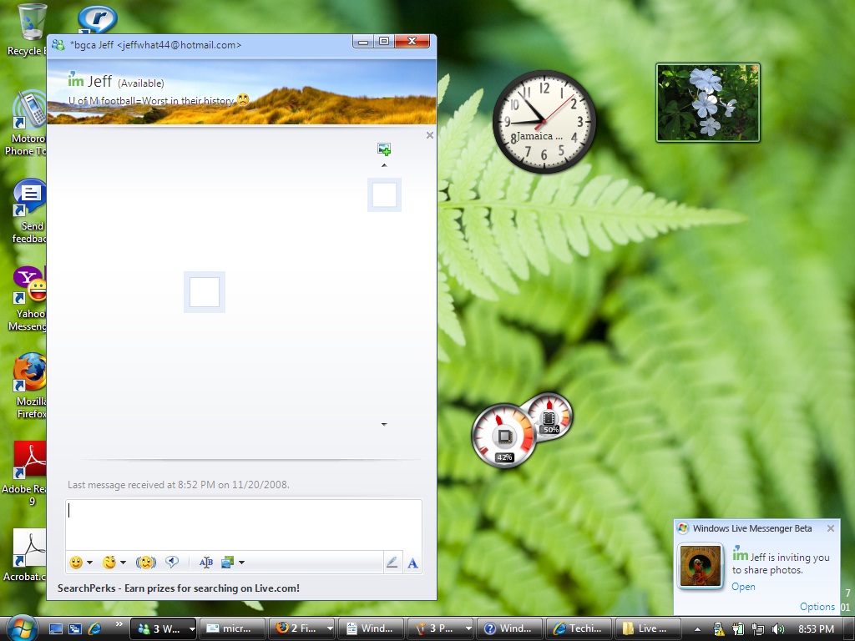Click the flower slideshow gadget thumbnail
Image resolution: width=855 pixels, height=641 pixels.
pos(708,103)
